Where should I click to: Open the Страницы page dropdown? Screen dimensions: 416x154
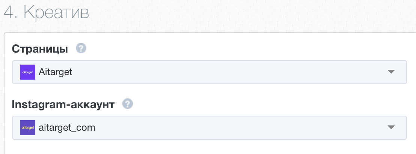210,72
